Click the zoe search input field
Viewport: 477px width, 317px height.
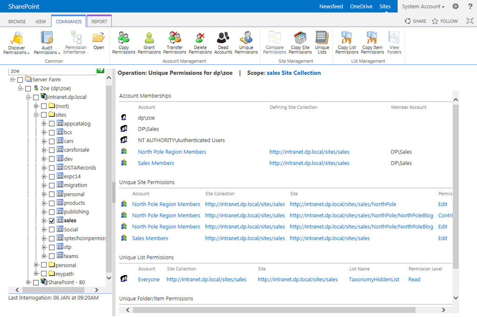(52, 71)
